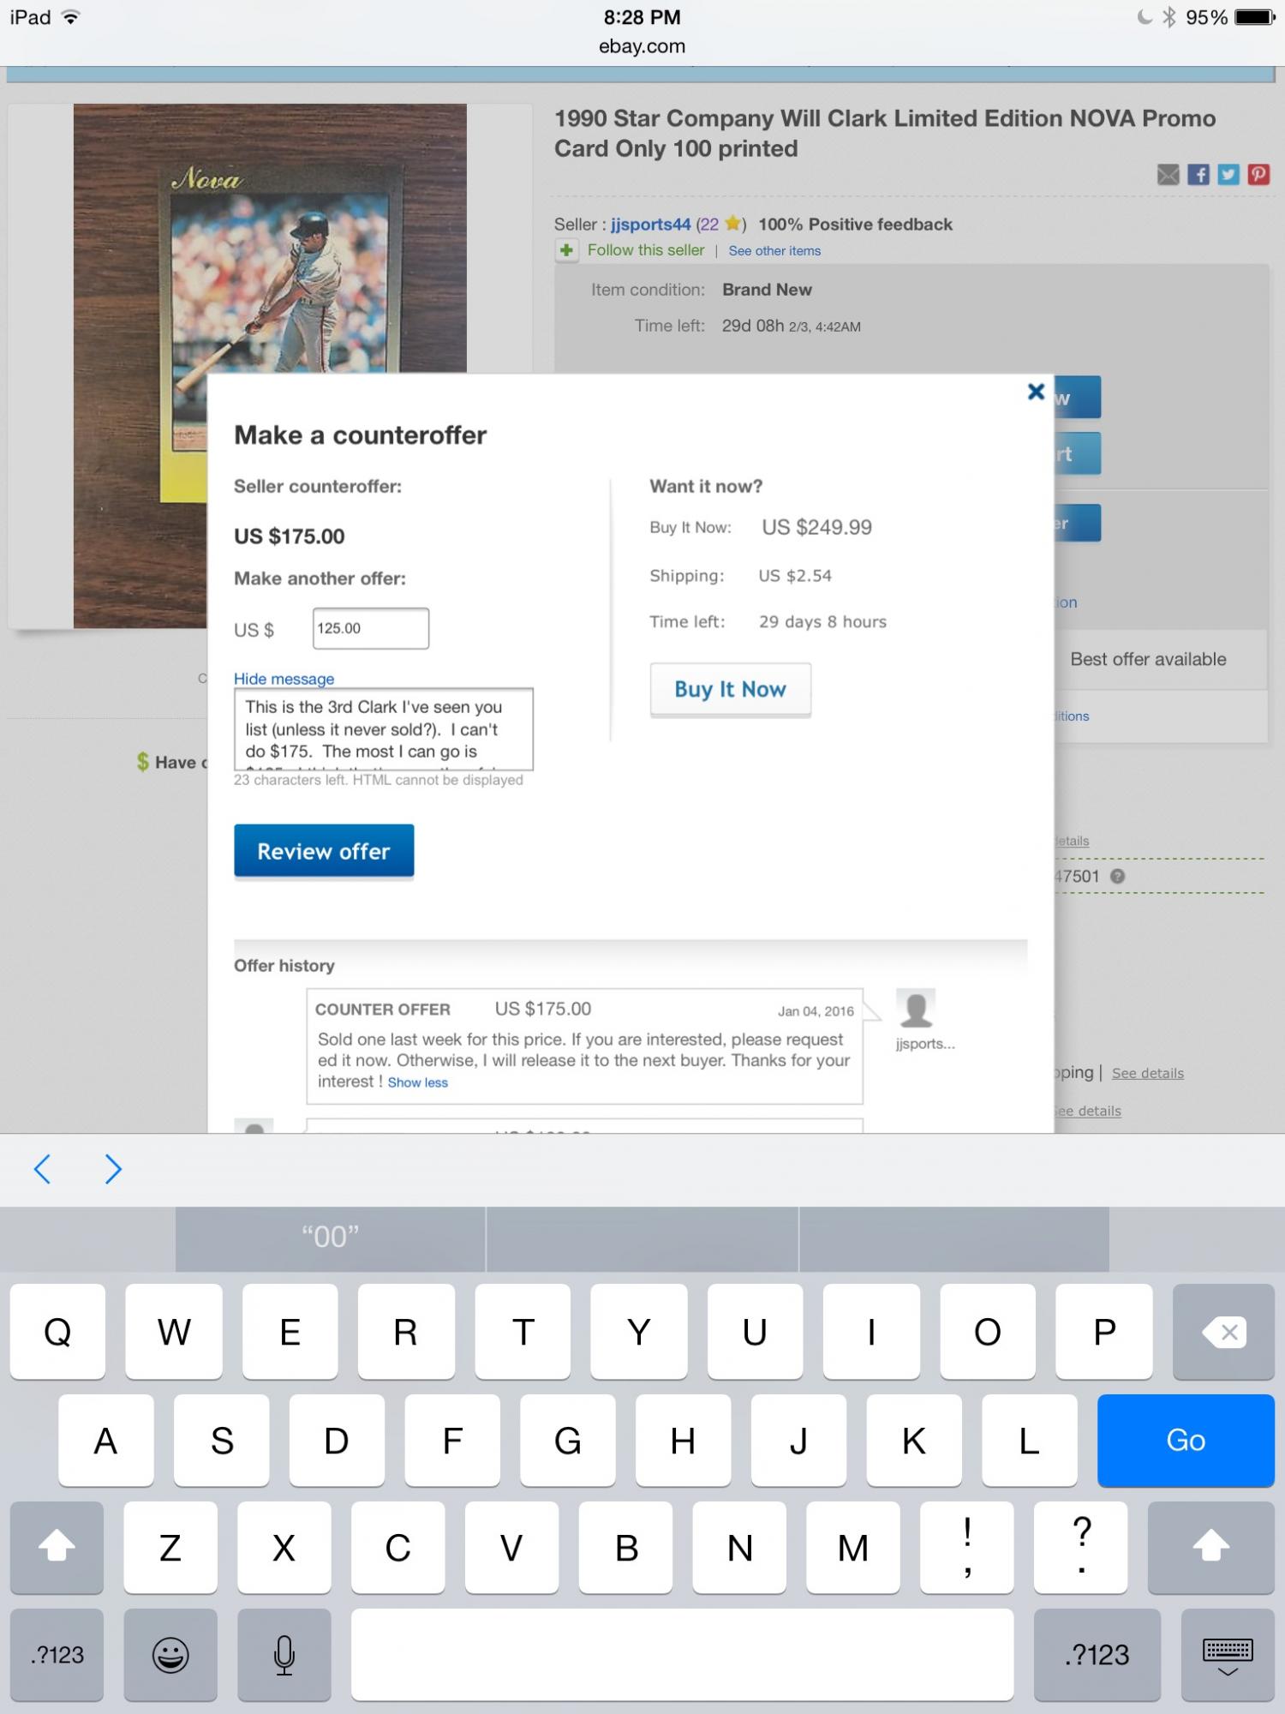This screenshot has width=1285, height=1714.
Task: Start dictation with microphone key
Action: pos(284,1655)
